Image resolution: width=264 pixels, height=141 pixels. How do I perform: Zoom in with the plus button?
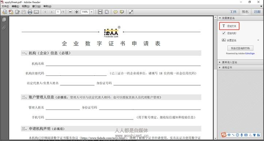click(x=77, y=12)
